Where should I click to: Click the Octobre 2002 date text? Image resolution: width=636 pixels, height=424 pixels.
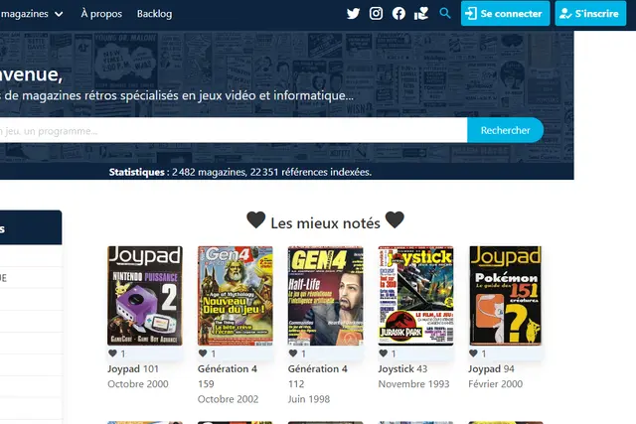point(228,399)
